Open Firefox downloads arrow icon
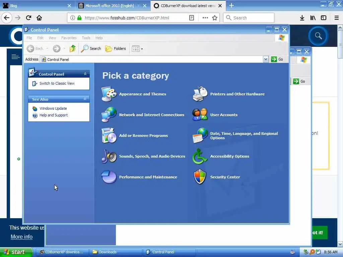343x257 pixels. tap(302, 18)
